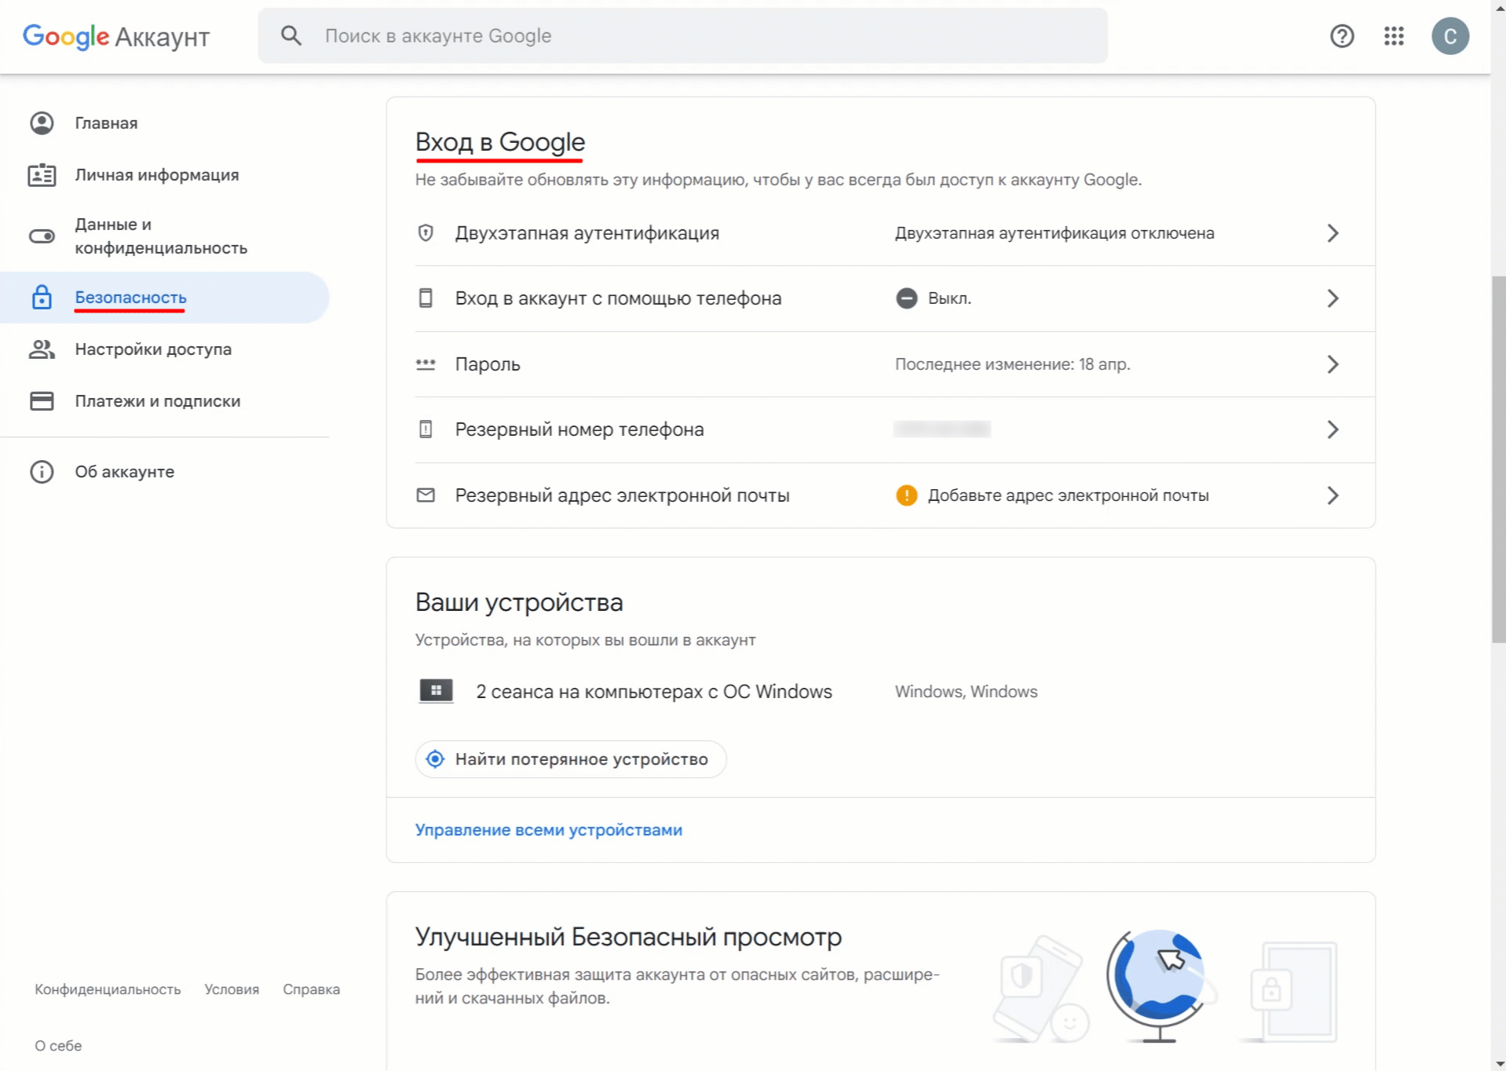Image resolution: width=1506 pixels, height=1071 pixels.
Task: Expand the Двухэтапная аутентификация row chevron
Action: pyautogui.click(x=1332, y=233)
